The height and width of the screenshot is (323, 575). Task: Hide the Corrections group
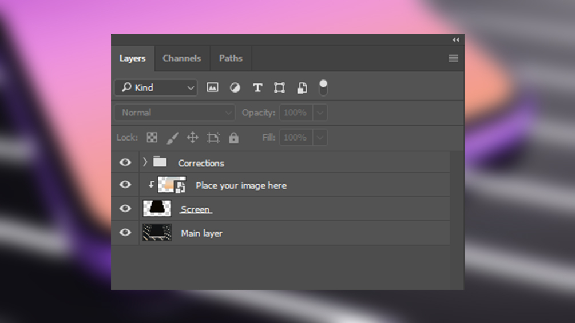125,162
